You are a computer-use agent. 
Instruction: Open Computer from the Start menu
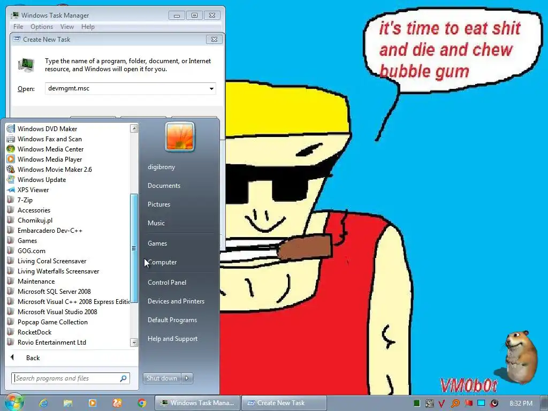[x=162, y=262]
